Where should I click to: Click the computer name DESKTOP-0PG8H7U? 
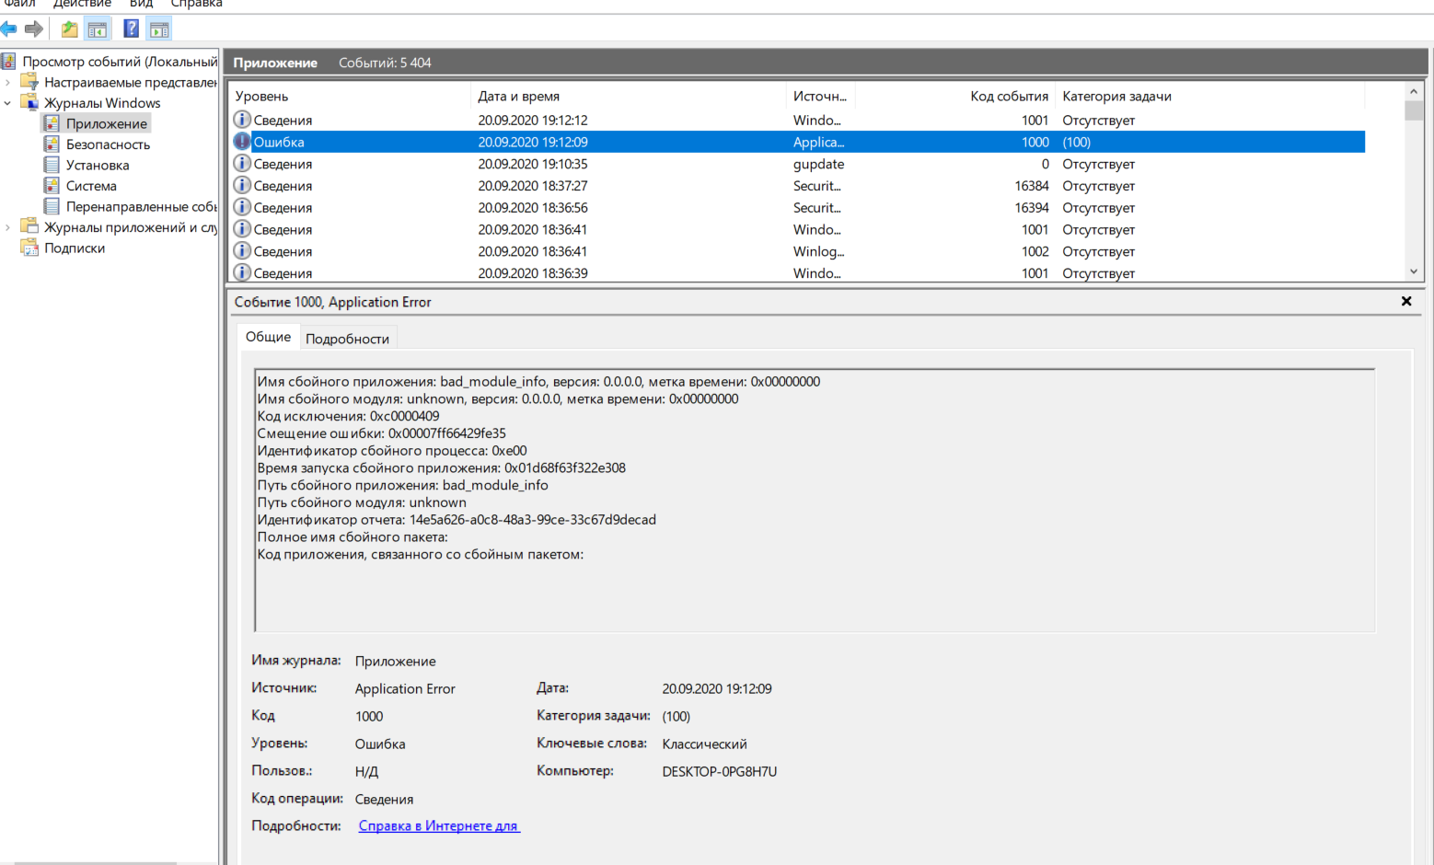pos(719,771)
